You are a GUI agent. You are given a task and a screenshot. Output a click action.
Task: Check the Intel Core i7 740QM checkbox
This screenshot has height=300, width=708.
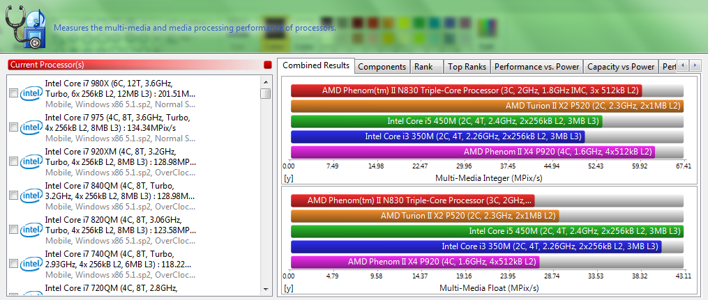pos(13,264)
